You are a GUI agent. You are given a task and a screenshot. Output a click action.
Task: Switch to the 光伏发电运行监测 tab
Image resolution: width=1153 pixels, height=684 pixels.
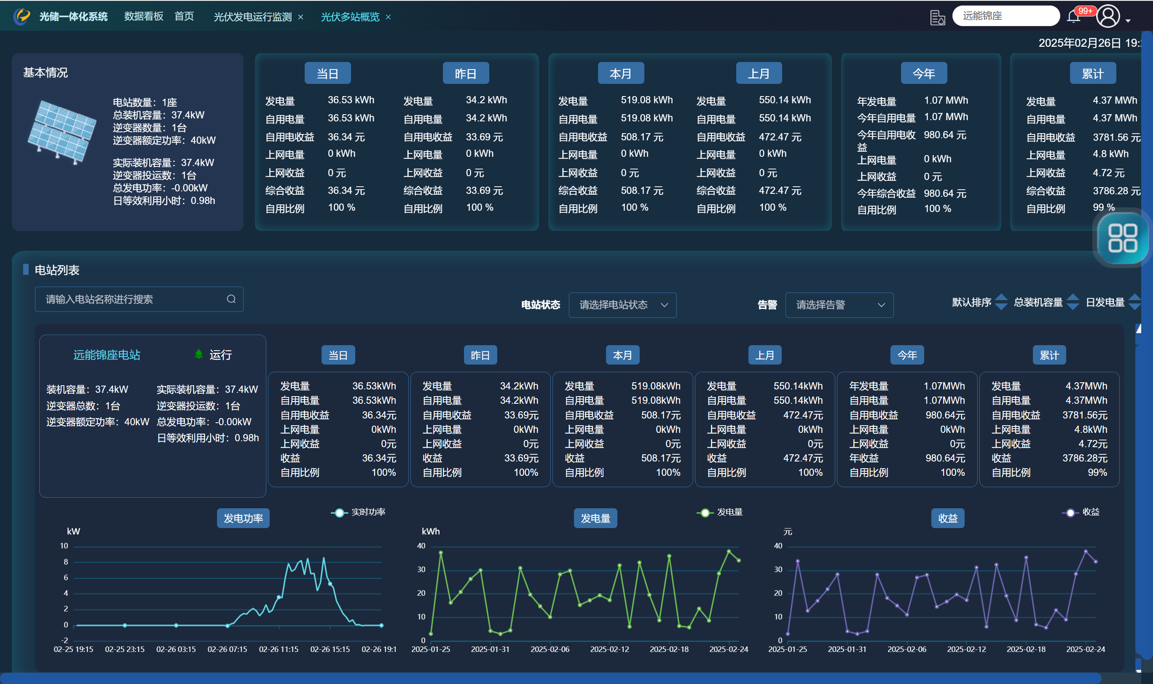point(252,17)
